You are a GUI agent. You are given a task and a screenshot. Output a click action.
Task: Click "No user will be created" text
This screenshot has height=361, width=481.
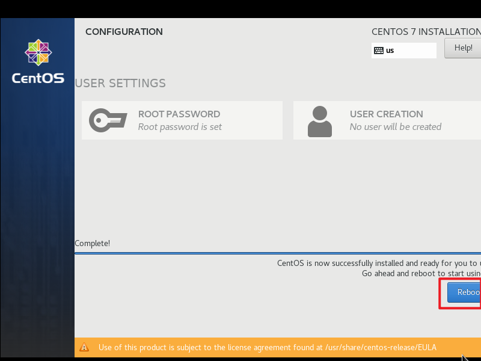396,127
